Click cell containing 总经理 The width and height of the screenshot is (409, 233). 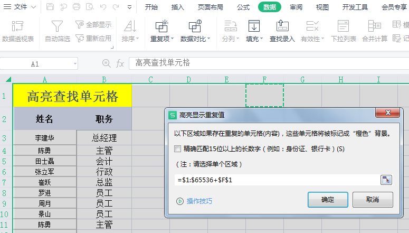coord(104,138)
